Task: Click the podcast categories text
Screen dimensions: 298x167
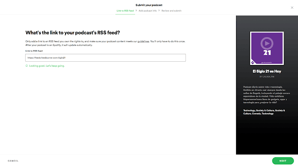Action: tap(264, 112)
